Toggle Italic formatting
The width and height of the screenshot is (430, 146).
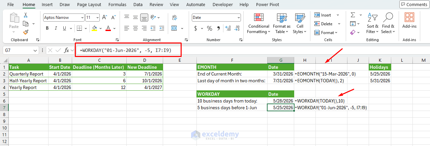coord(56,28)
